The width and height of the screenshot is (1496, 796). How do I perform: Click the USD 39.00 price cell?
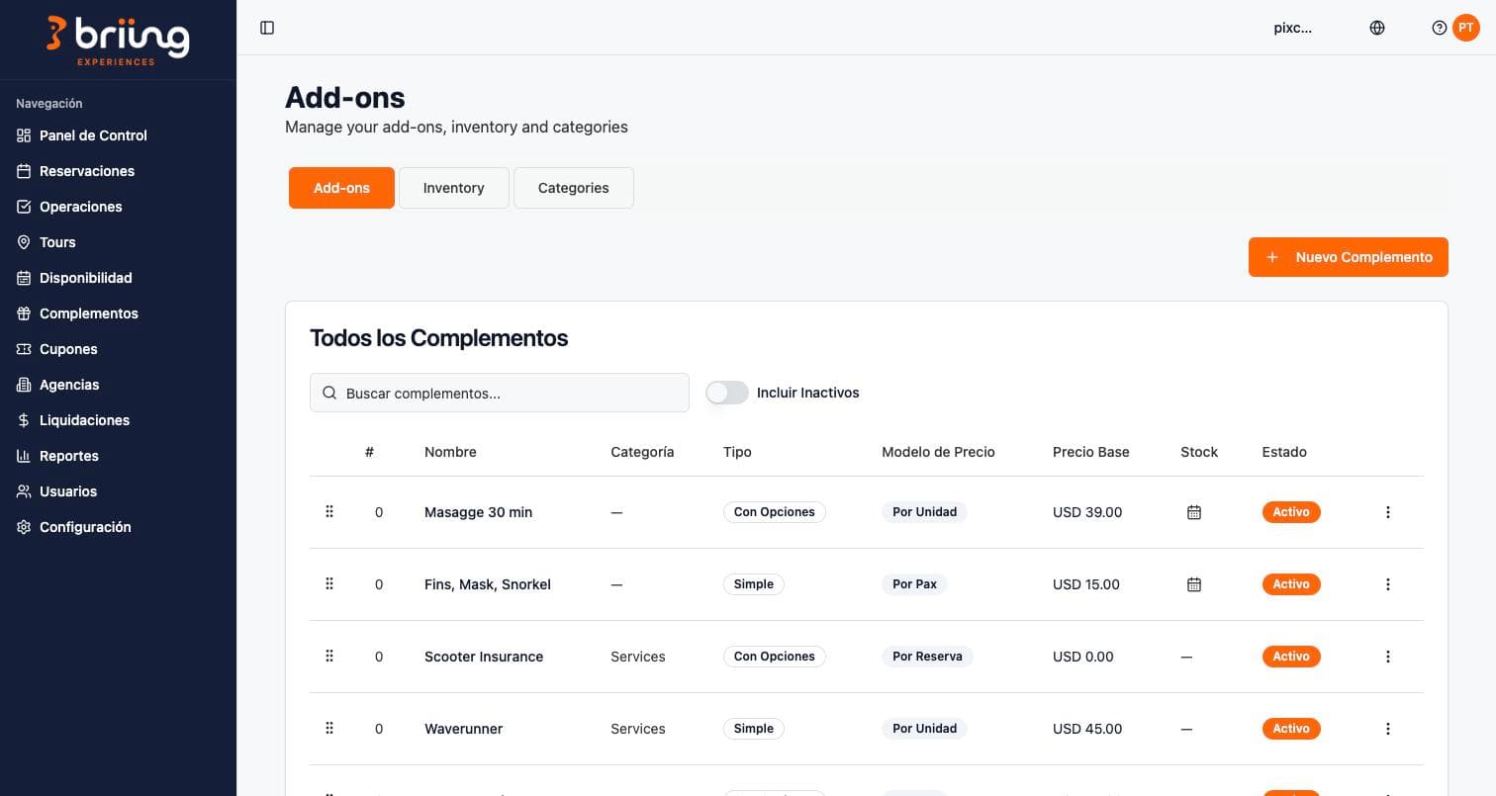click(x=1087, y=512)
